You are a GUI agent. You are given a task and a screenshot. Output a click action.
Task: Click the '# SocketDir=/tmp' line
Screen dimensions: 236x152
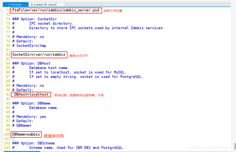[29, 46]
